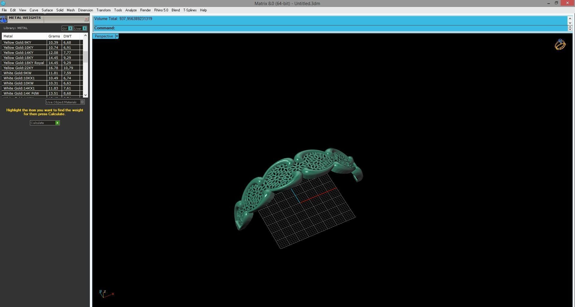Enable Use Object Materials option
575x307 pixels.
[x=65, y=102]
